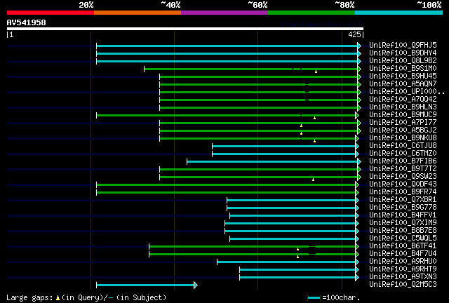Select hit label UniRef100_B4FFV1

coord(403,215)
